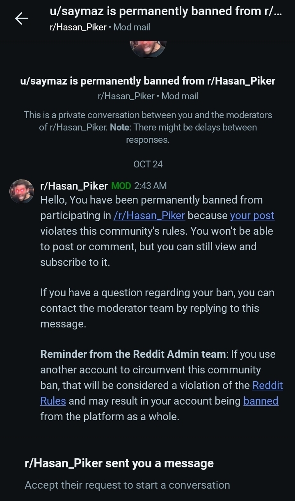Tap the OCT 24 date separator
The width and height of the screenshot is (295, 501).
(148, 164)
